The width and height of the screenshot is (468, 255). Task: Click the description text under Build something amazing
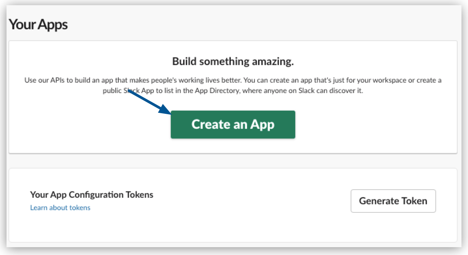coord(233,84)
